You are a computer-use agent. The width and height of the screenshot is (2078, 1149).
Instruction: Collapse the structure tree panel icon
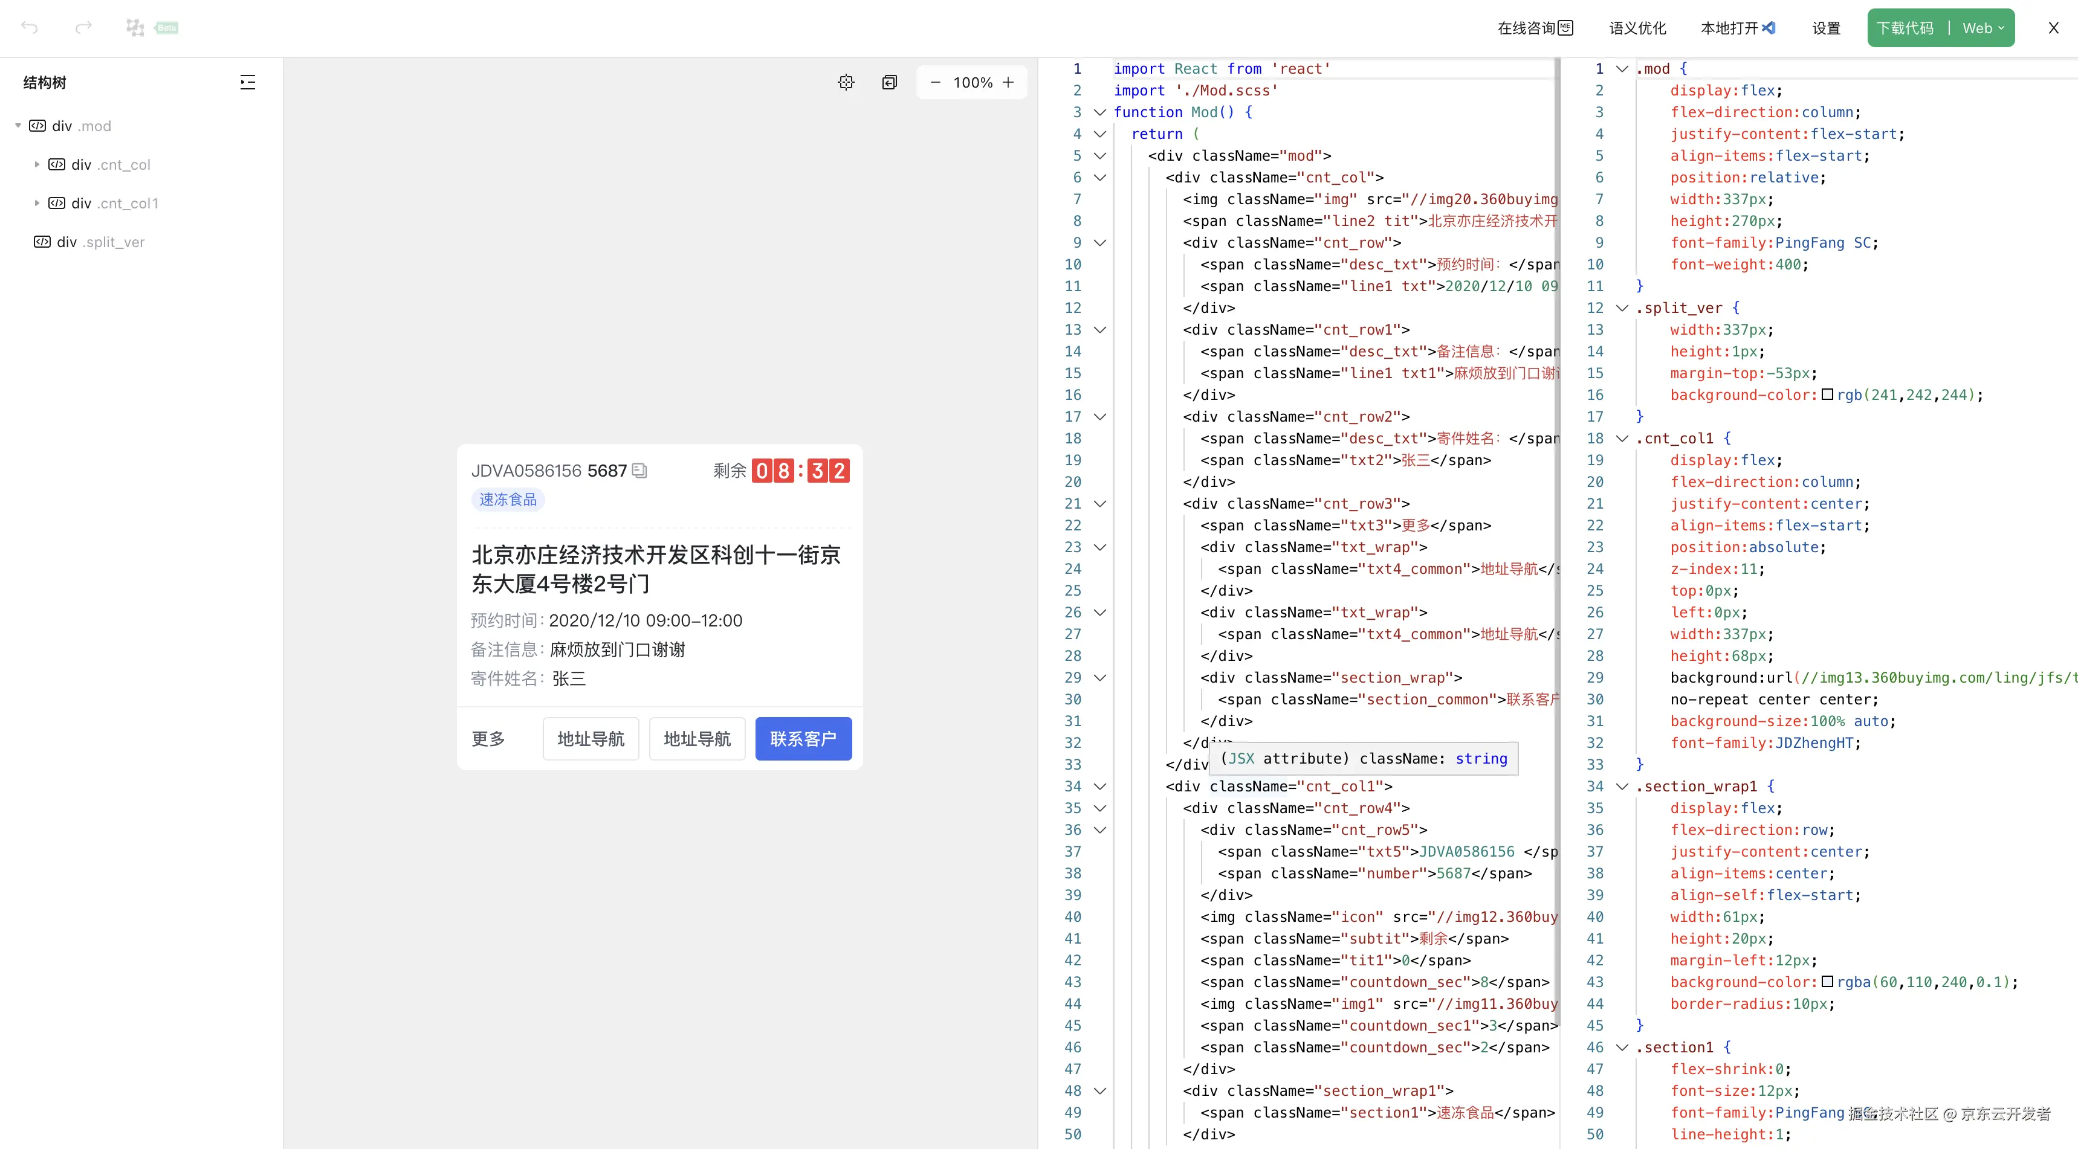click(x=248, y=82)
